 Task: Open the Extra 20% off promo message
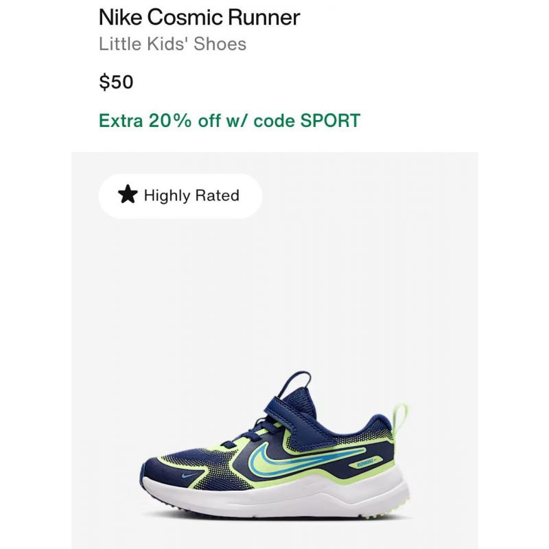coord(229,121)
